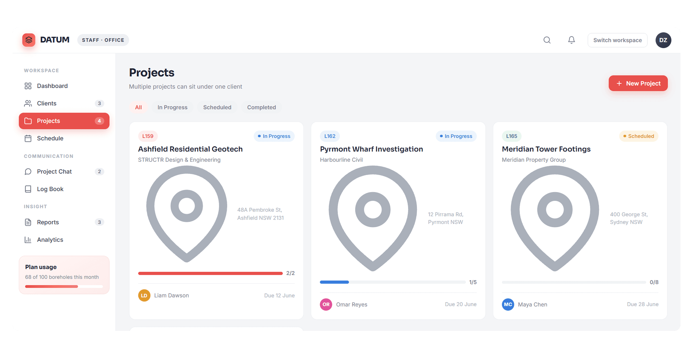Click the Project Chat bubble icon
693x358 pixels.
click(28, 172)
